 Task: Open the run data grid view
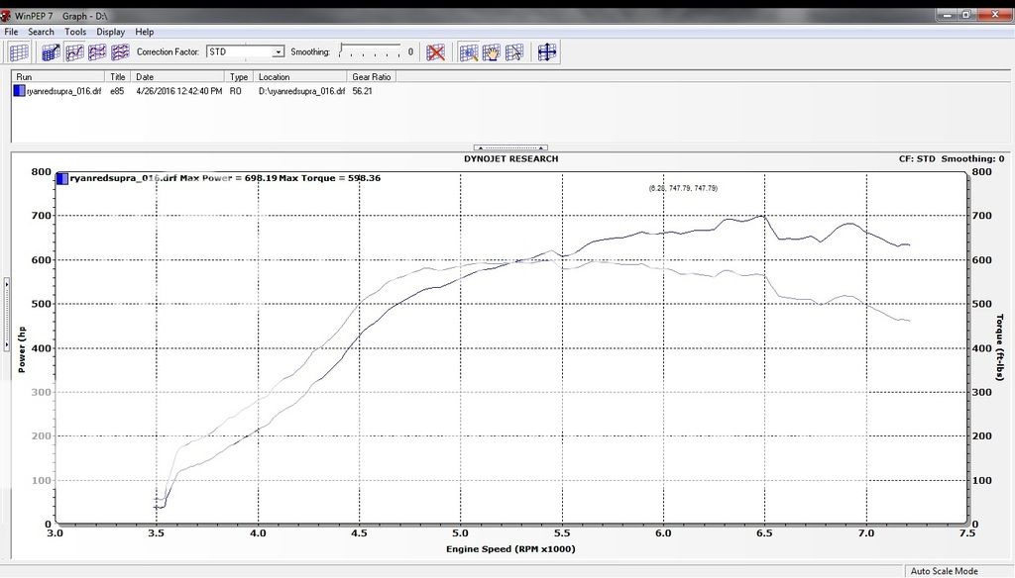tap(17, 51)
